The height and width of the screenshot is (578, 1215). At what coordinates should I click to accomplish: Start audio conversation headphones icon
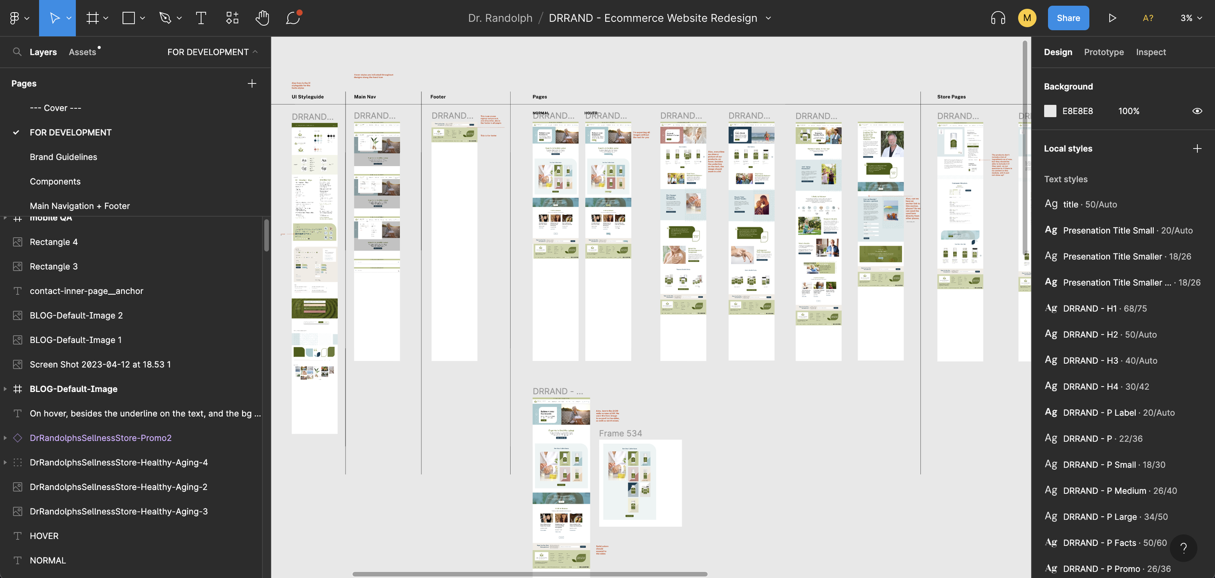998,18
